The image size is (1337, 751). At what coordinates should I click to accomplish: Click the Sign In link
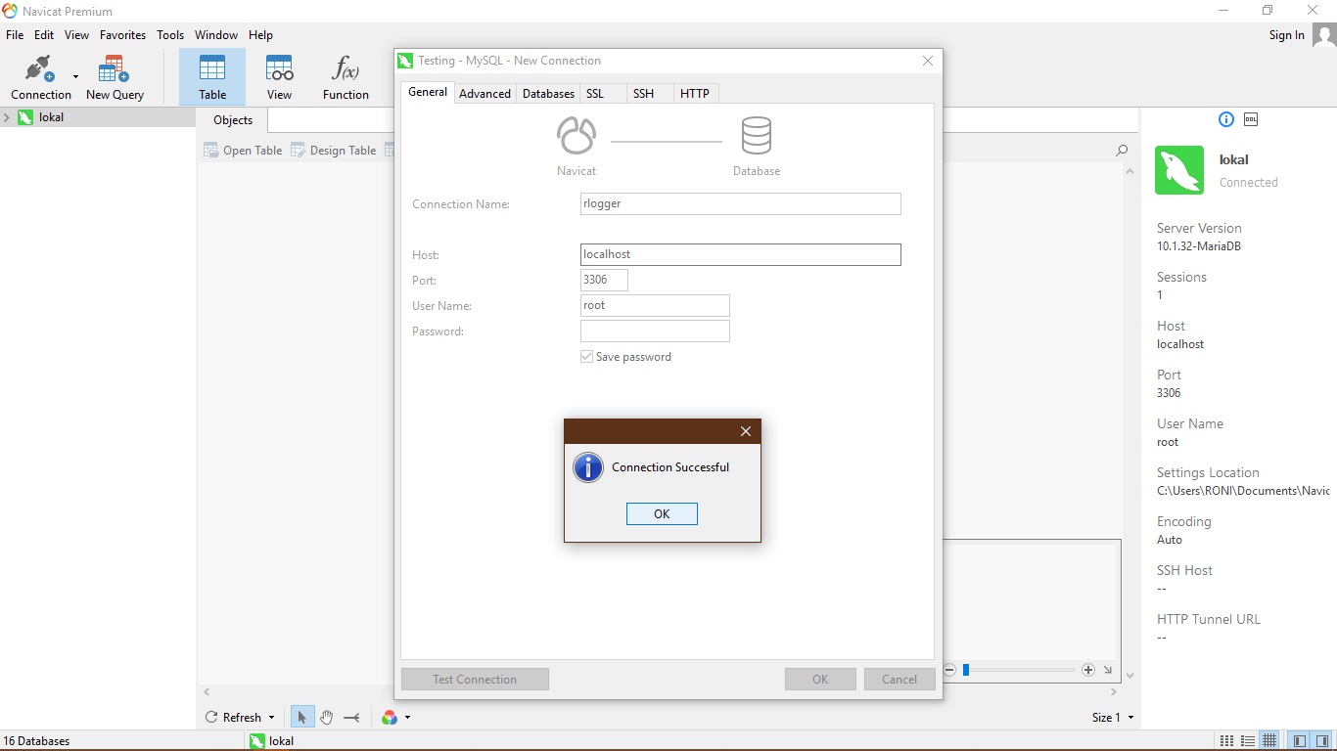[x=1286, y=35]
